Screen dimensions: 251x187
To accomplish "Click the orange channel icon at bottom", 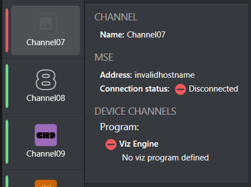I will 46,183.
